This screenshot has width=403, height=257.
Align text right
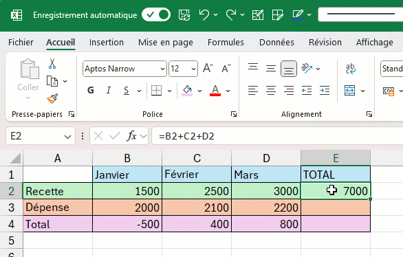click(289, 91)
